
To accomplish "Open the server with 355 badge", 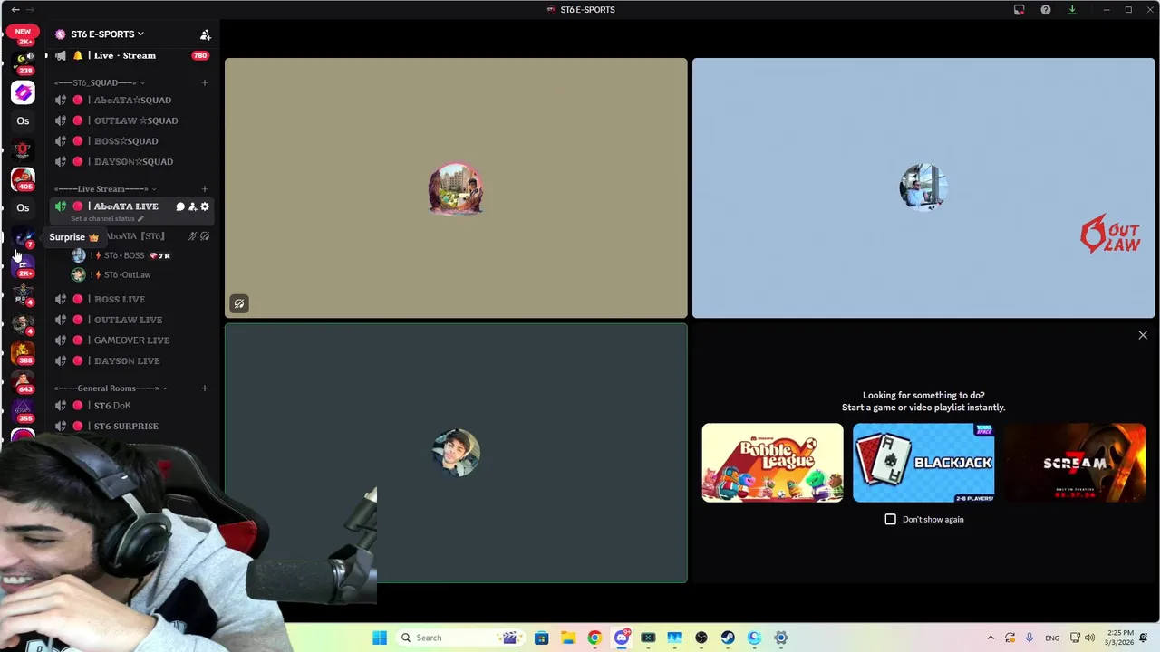I will (23, 409).
